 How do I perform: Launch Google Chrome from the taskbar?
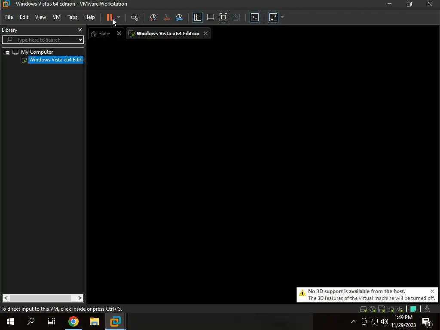pos(73,321)
